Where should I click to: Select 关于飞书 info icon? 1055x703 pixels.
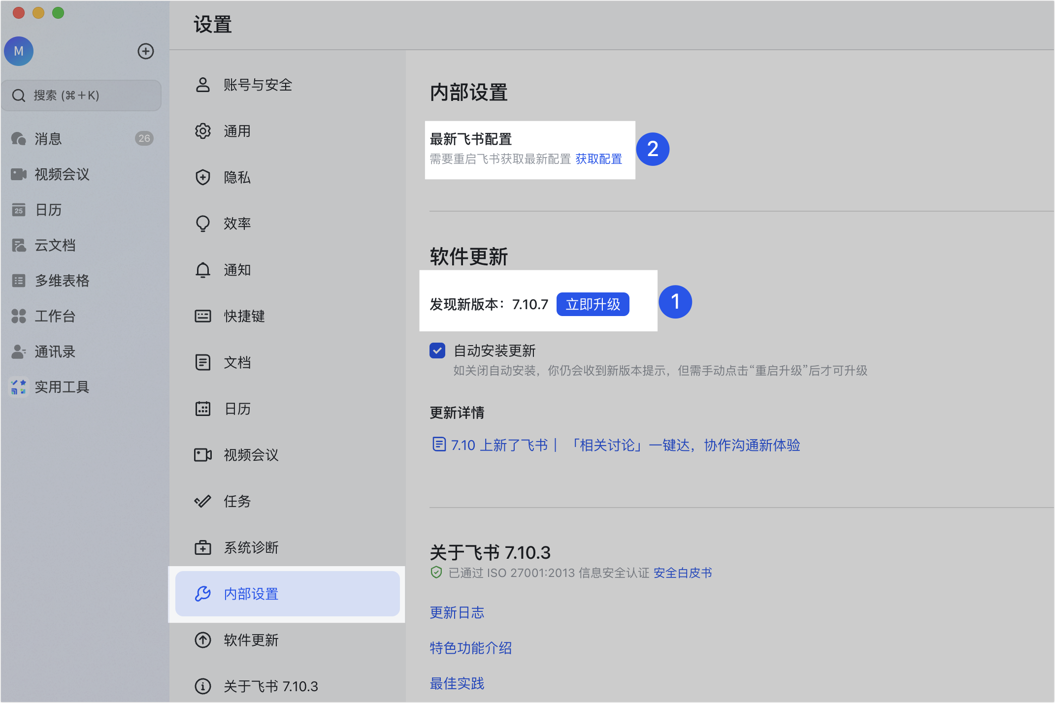(203, 686)
